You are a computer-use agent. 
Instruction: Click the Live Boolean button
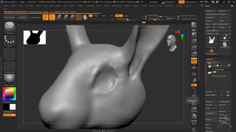pyautogui.click(x=35, y=17)
